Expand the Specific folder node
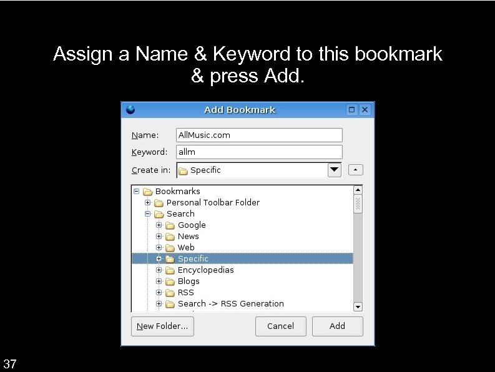Image resolution: width=495 pixels, height=372 pixels. pyautogui.click(x=159, y=258)
